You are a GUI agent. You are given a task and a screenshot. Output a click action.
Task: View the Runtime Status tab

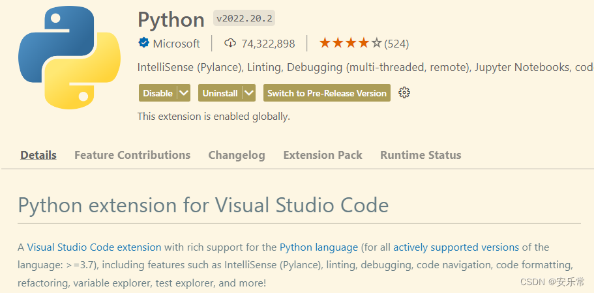coord(421,155)
